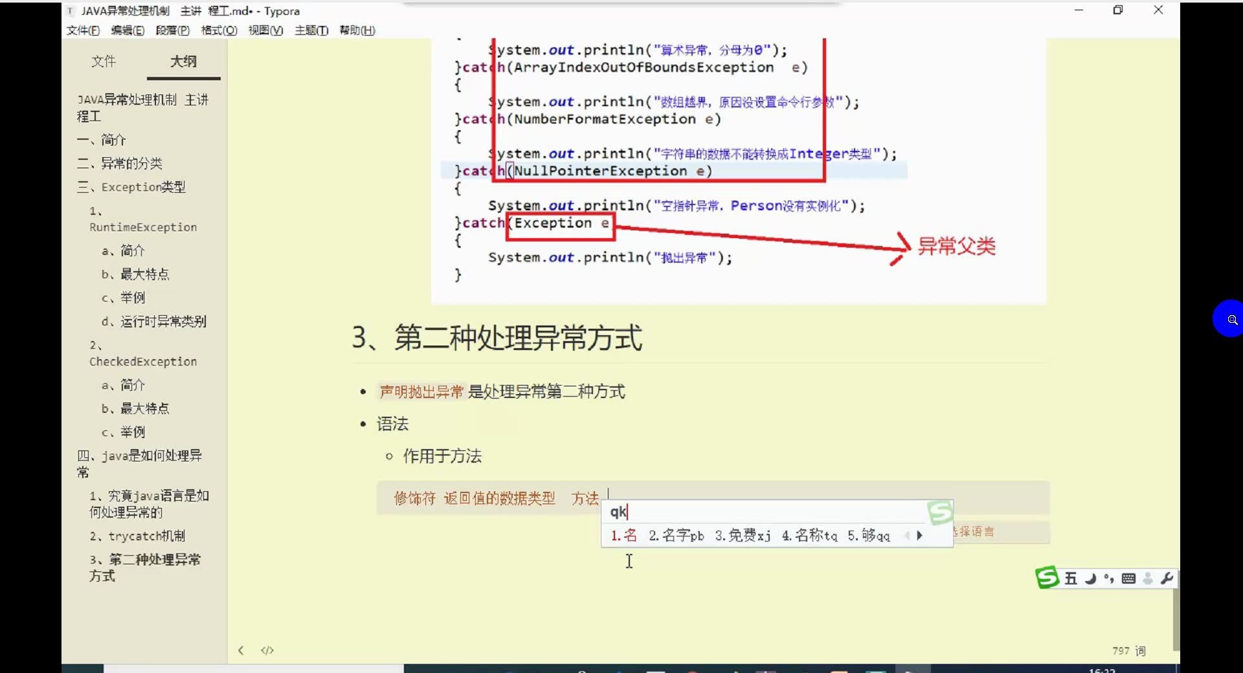Jump to outline item 二、异常的分类
This screenshot has width=1243, height=673.
(120, 163)
